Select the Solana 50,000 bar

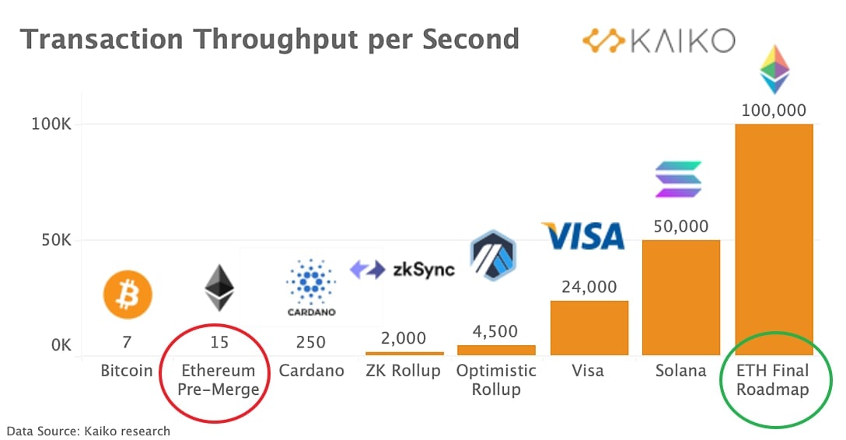point(681,298)
